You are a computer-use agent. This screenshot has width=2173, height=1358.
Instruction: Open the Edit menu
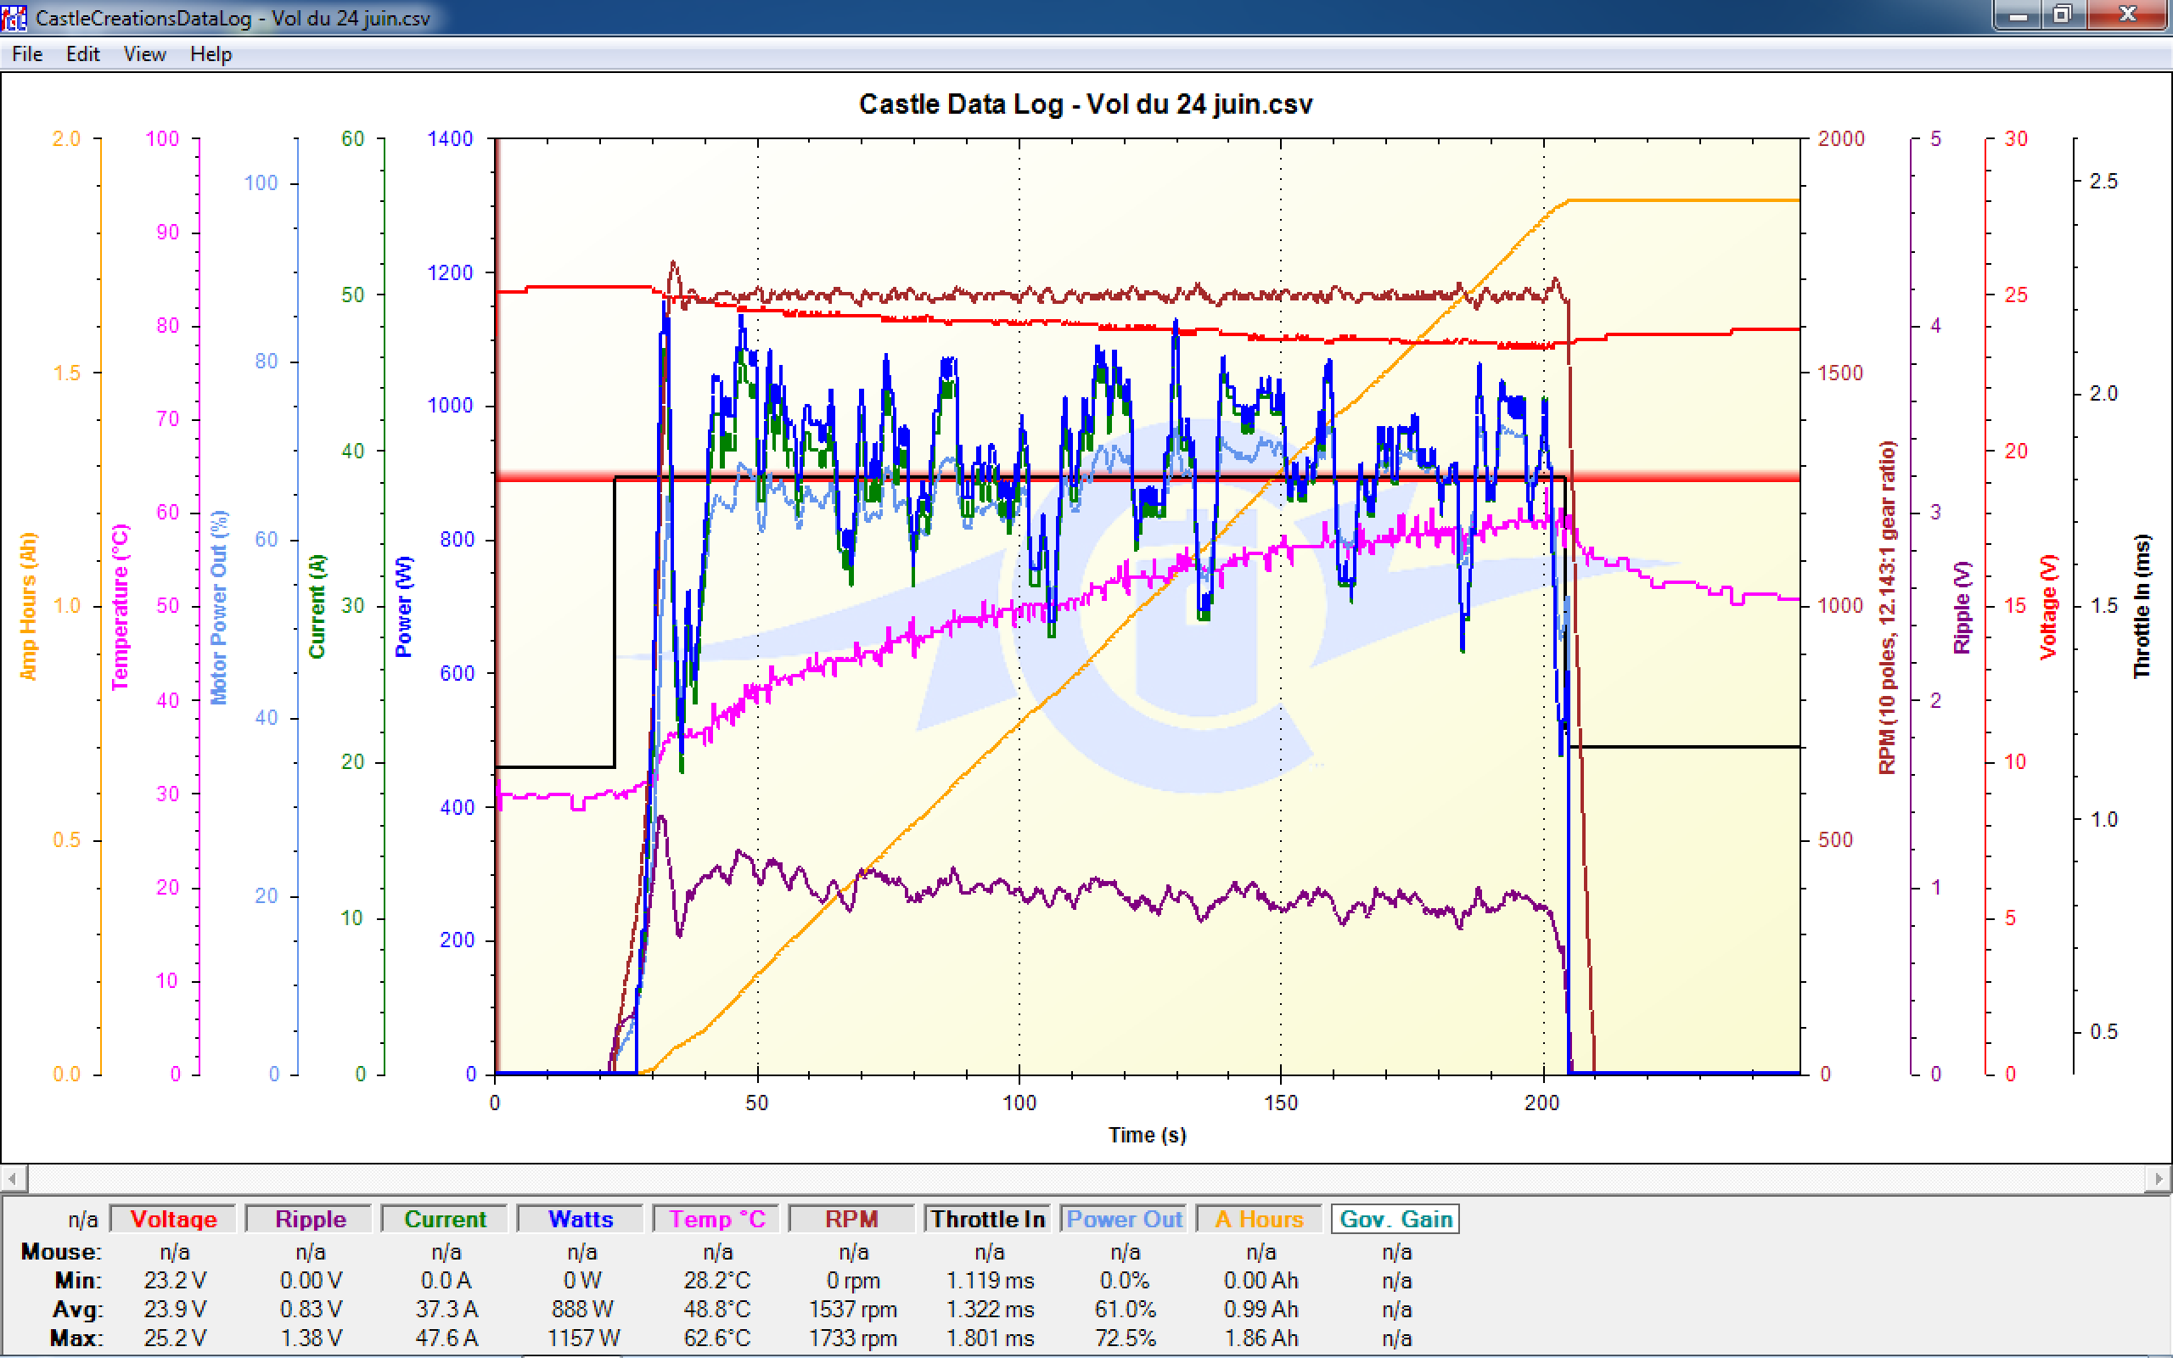82,53
